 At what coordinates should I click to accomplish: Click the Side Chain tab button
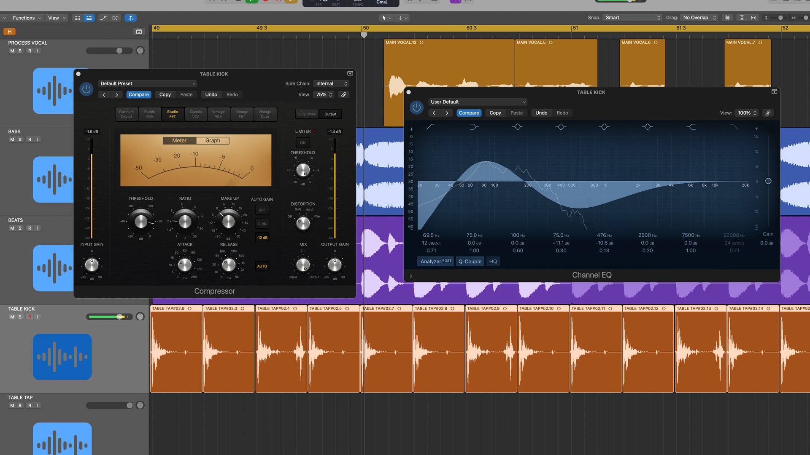click(x=307, y=114)
